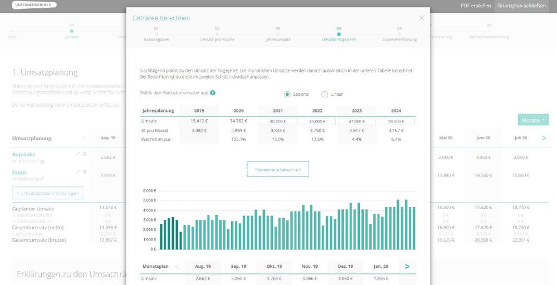Open the Monate dropdown
This screenshot has height=285, width=557.
tap(532, 120)
